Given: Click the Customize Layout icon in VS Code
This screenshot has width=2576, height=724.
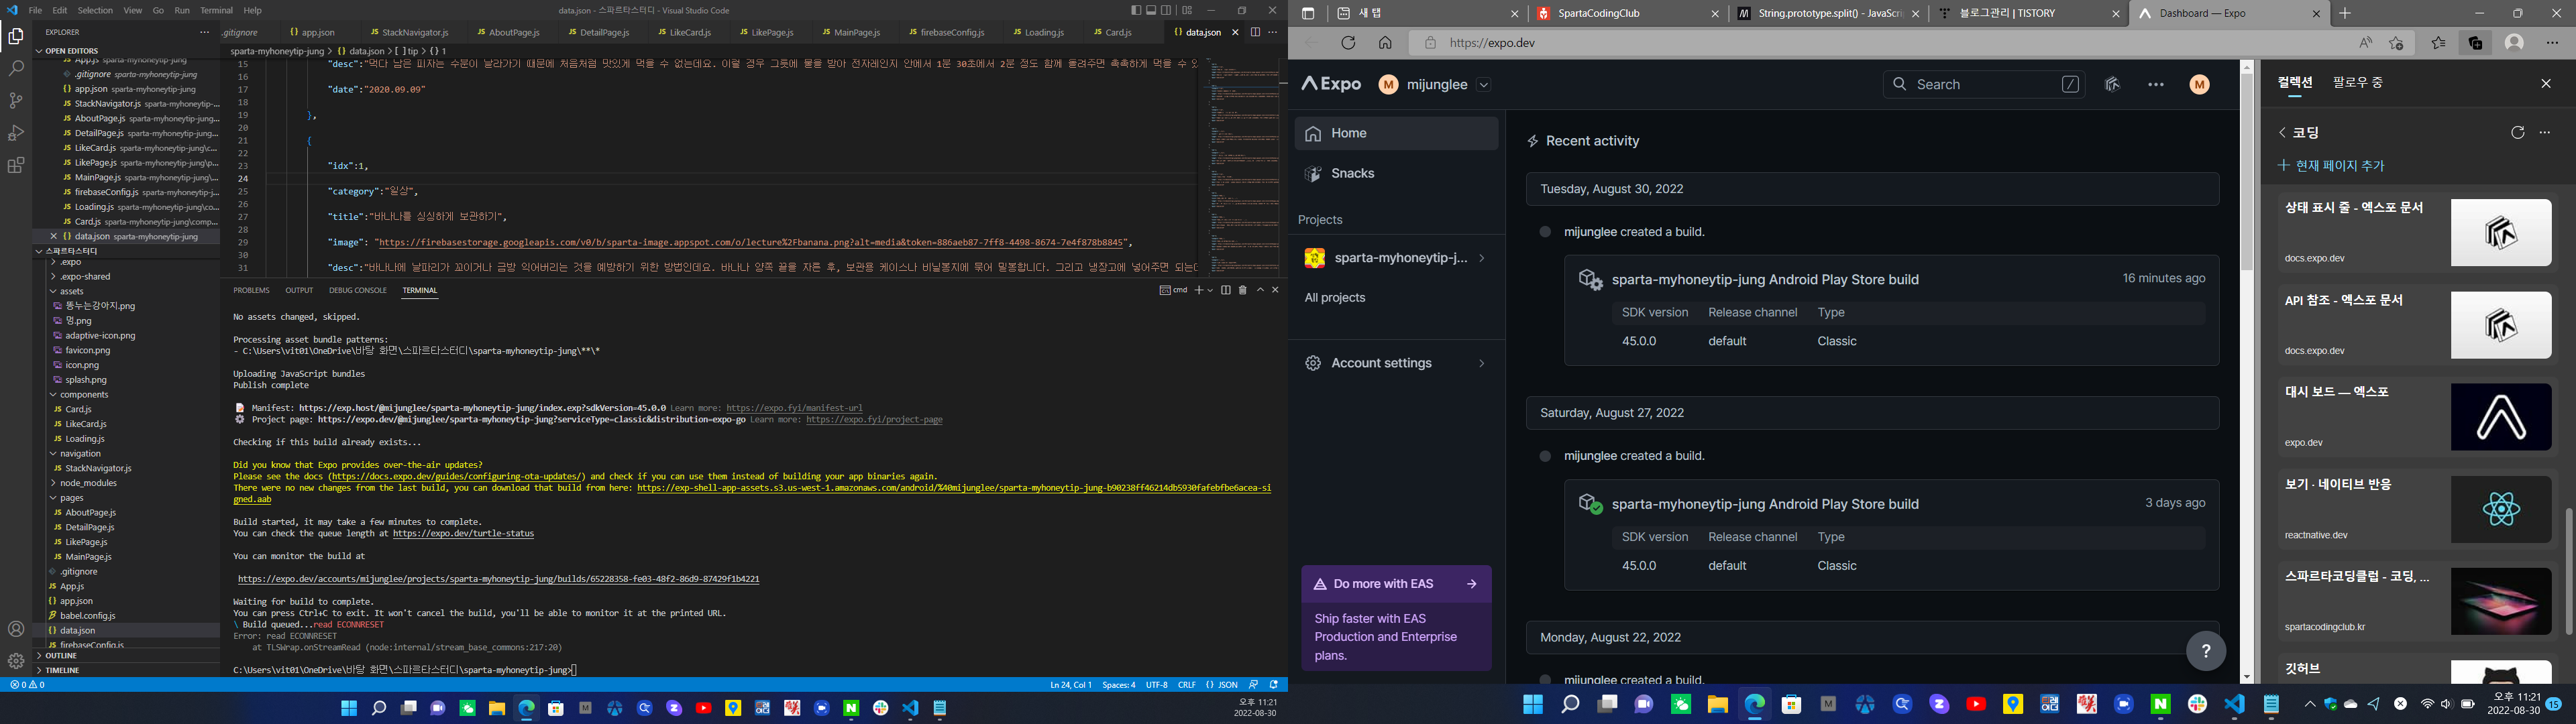Looking at the screenshot, I should [1187, 10].
